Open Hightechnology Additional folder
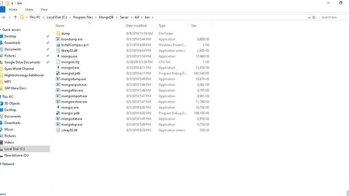349x196 pixels. [24, 75]
